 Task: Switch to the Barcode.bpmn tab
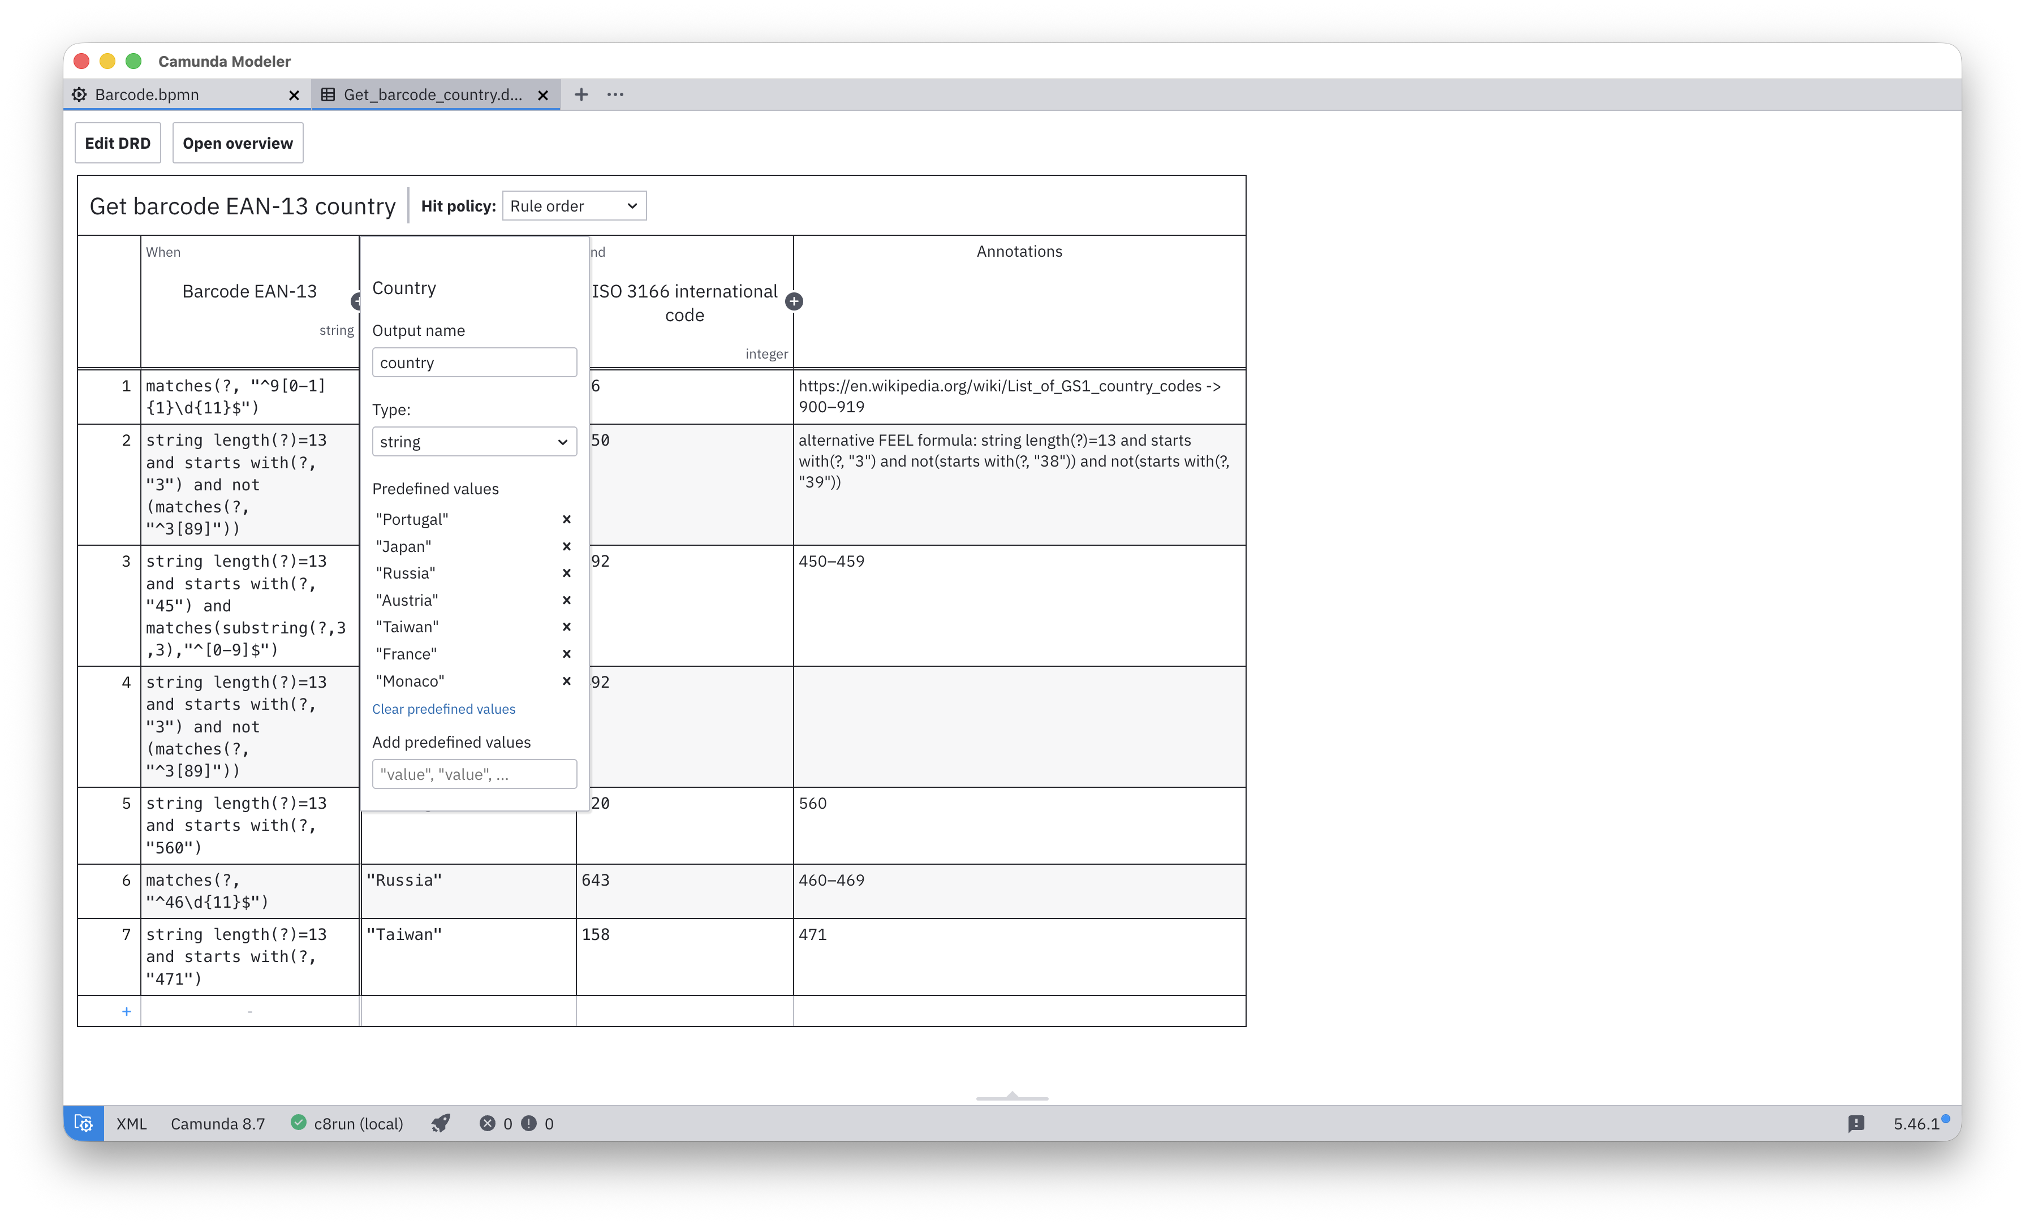(x=147, y=94)
